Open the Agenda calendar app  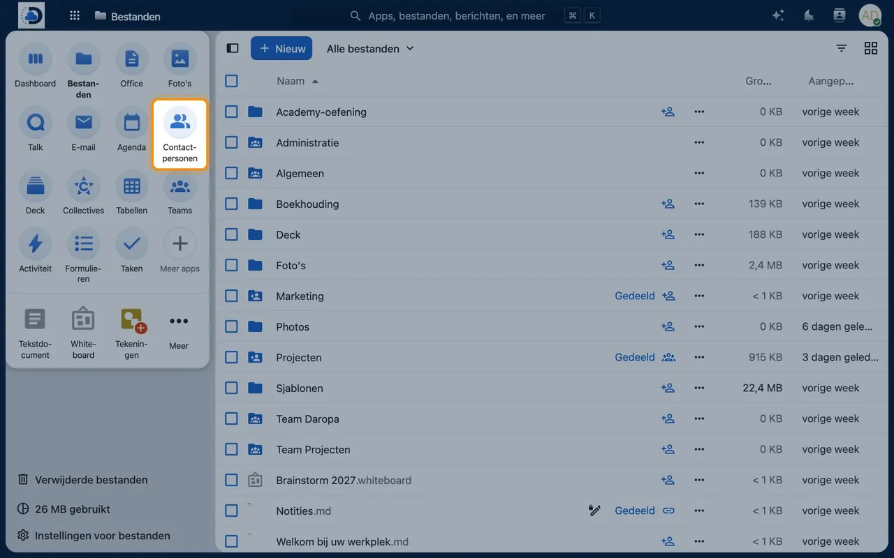pos(131,130)
